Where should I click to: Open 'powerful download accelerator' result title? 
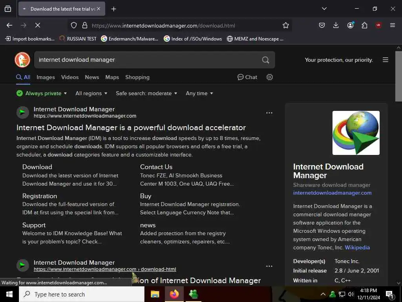coord(131,128)
